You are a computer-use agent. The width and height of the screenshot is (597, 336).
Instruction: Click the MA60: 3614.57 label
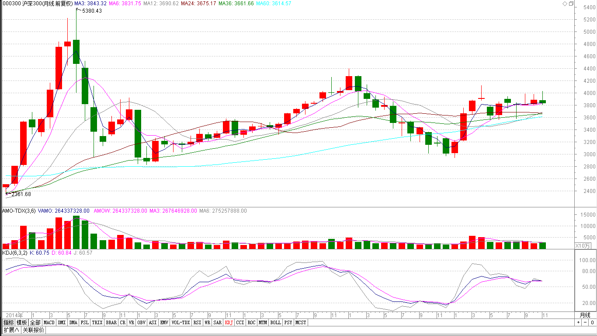coord(274,3)
